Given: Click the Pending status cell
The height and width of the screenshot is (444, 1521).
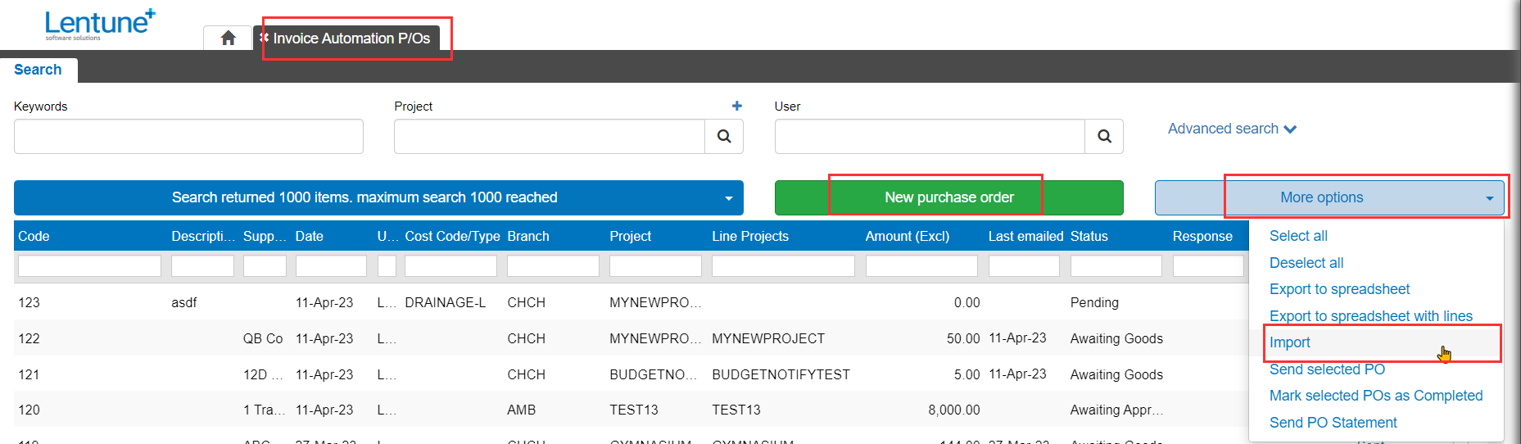Looking at the screenshot, I should [x=1094, y=302].
